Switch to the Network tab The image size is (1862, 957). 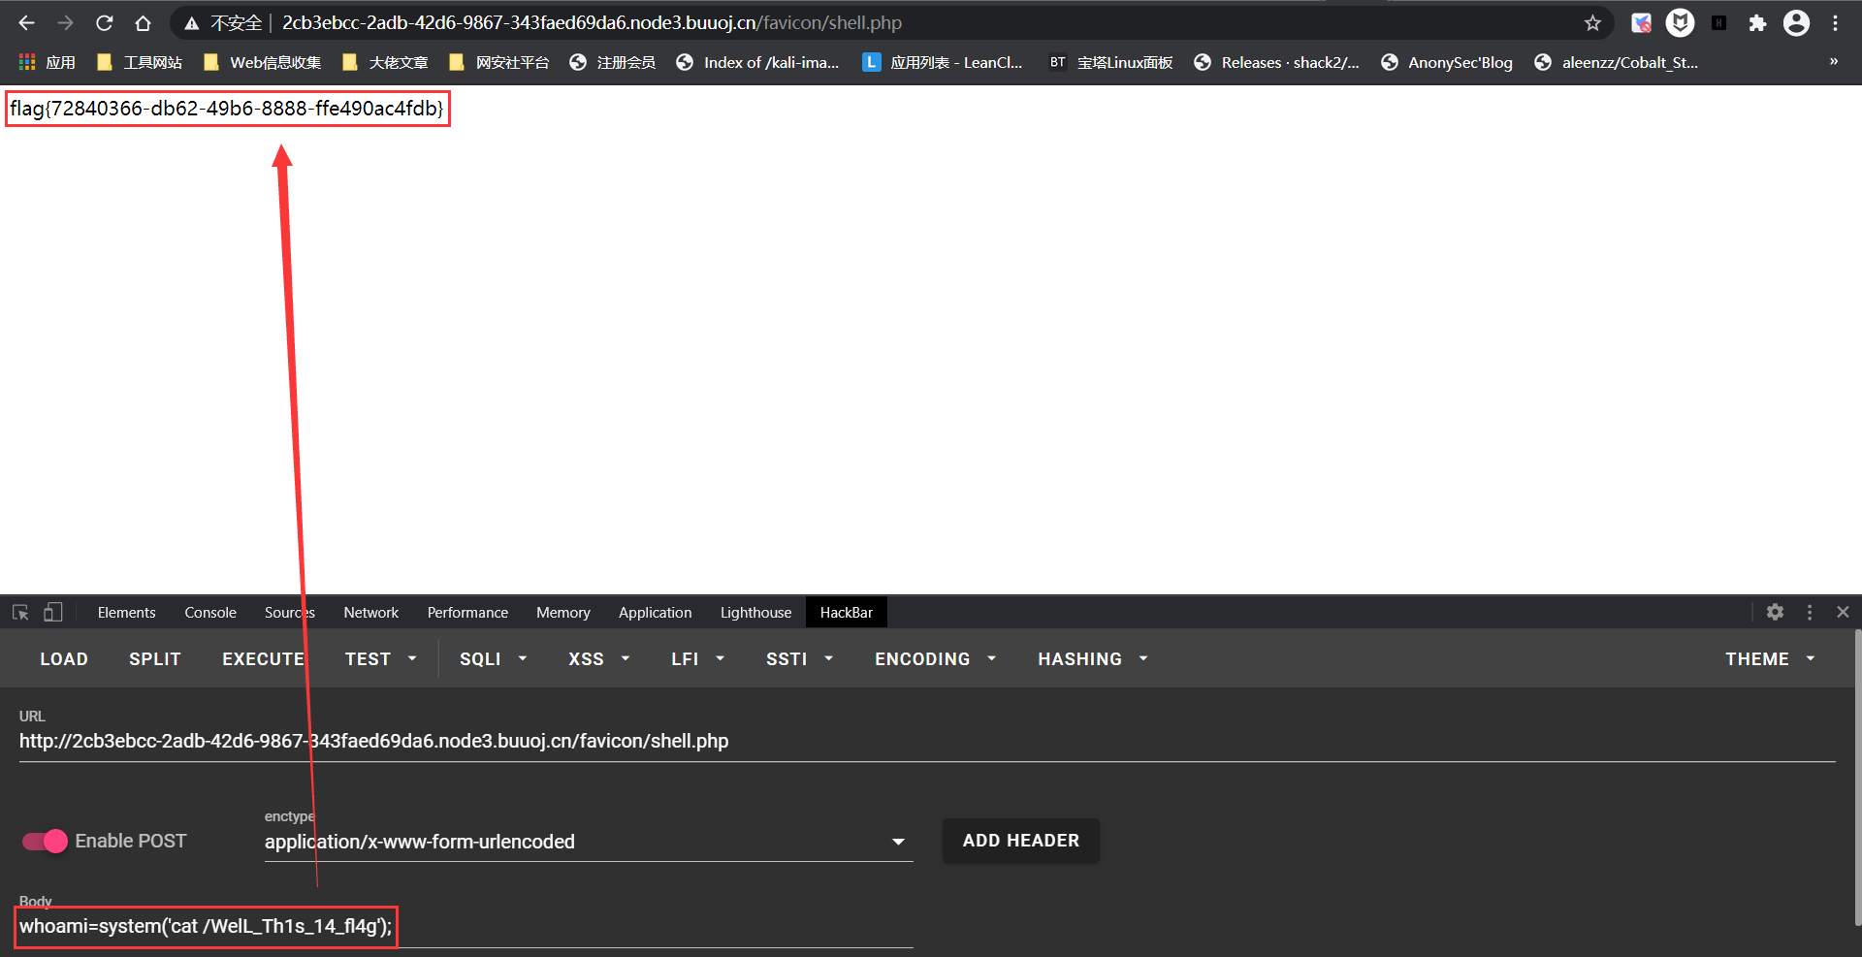(x=370, y=613)
